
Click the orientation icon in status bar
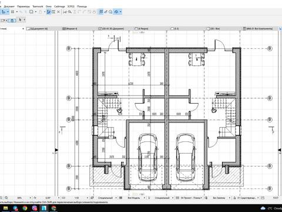[x=35, y=198]
